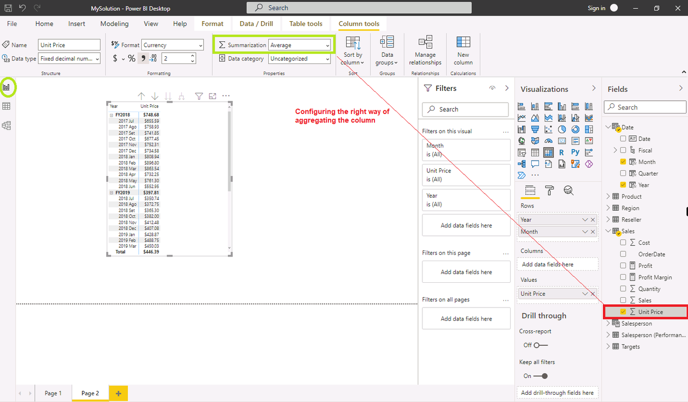Choose the Map globe visual
Screen dimensions: 688x402
[x=522, y=141]
